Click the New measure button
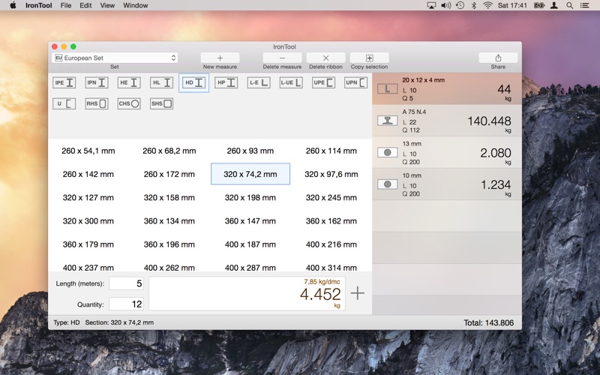This screenshot has height=375, width=600. click(x=220, y=58)
